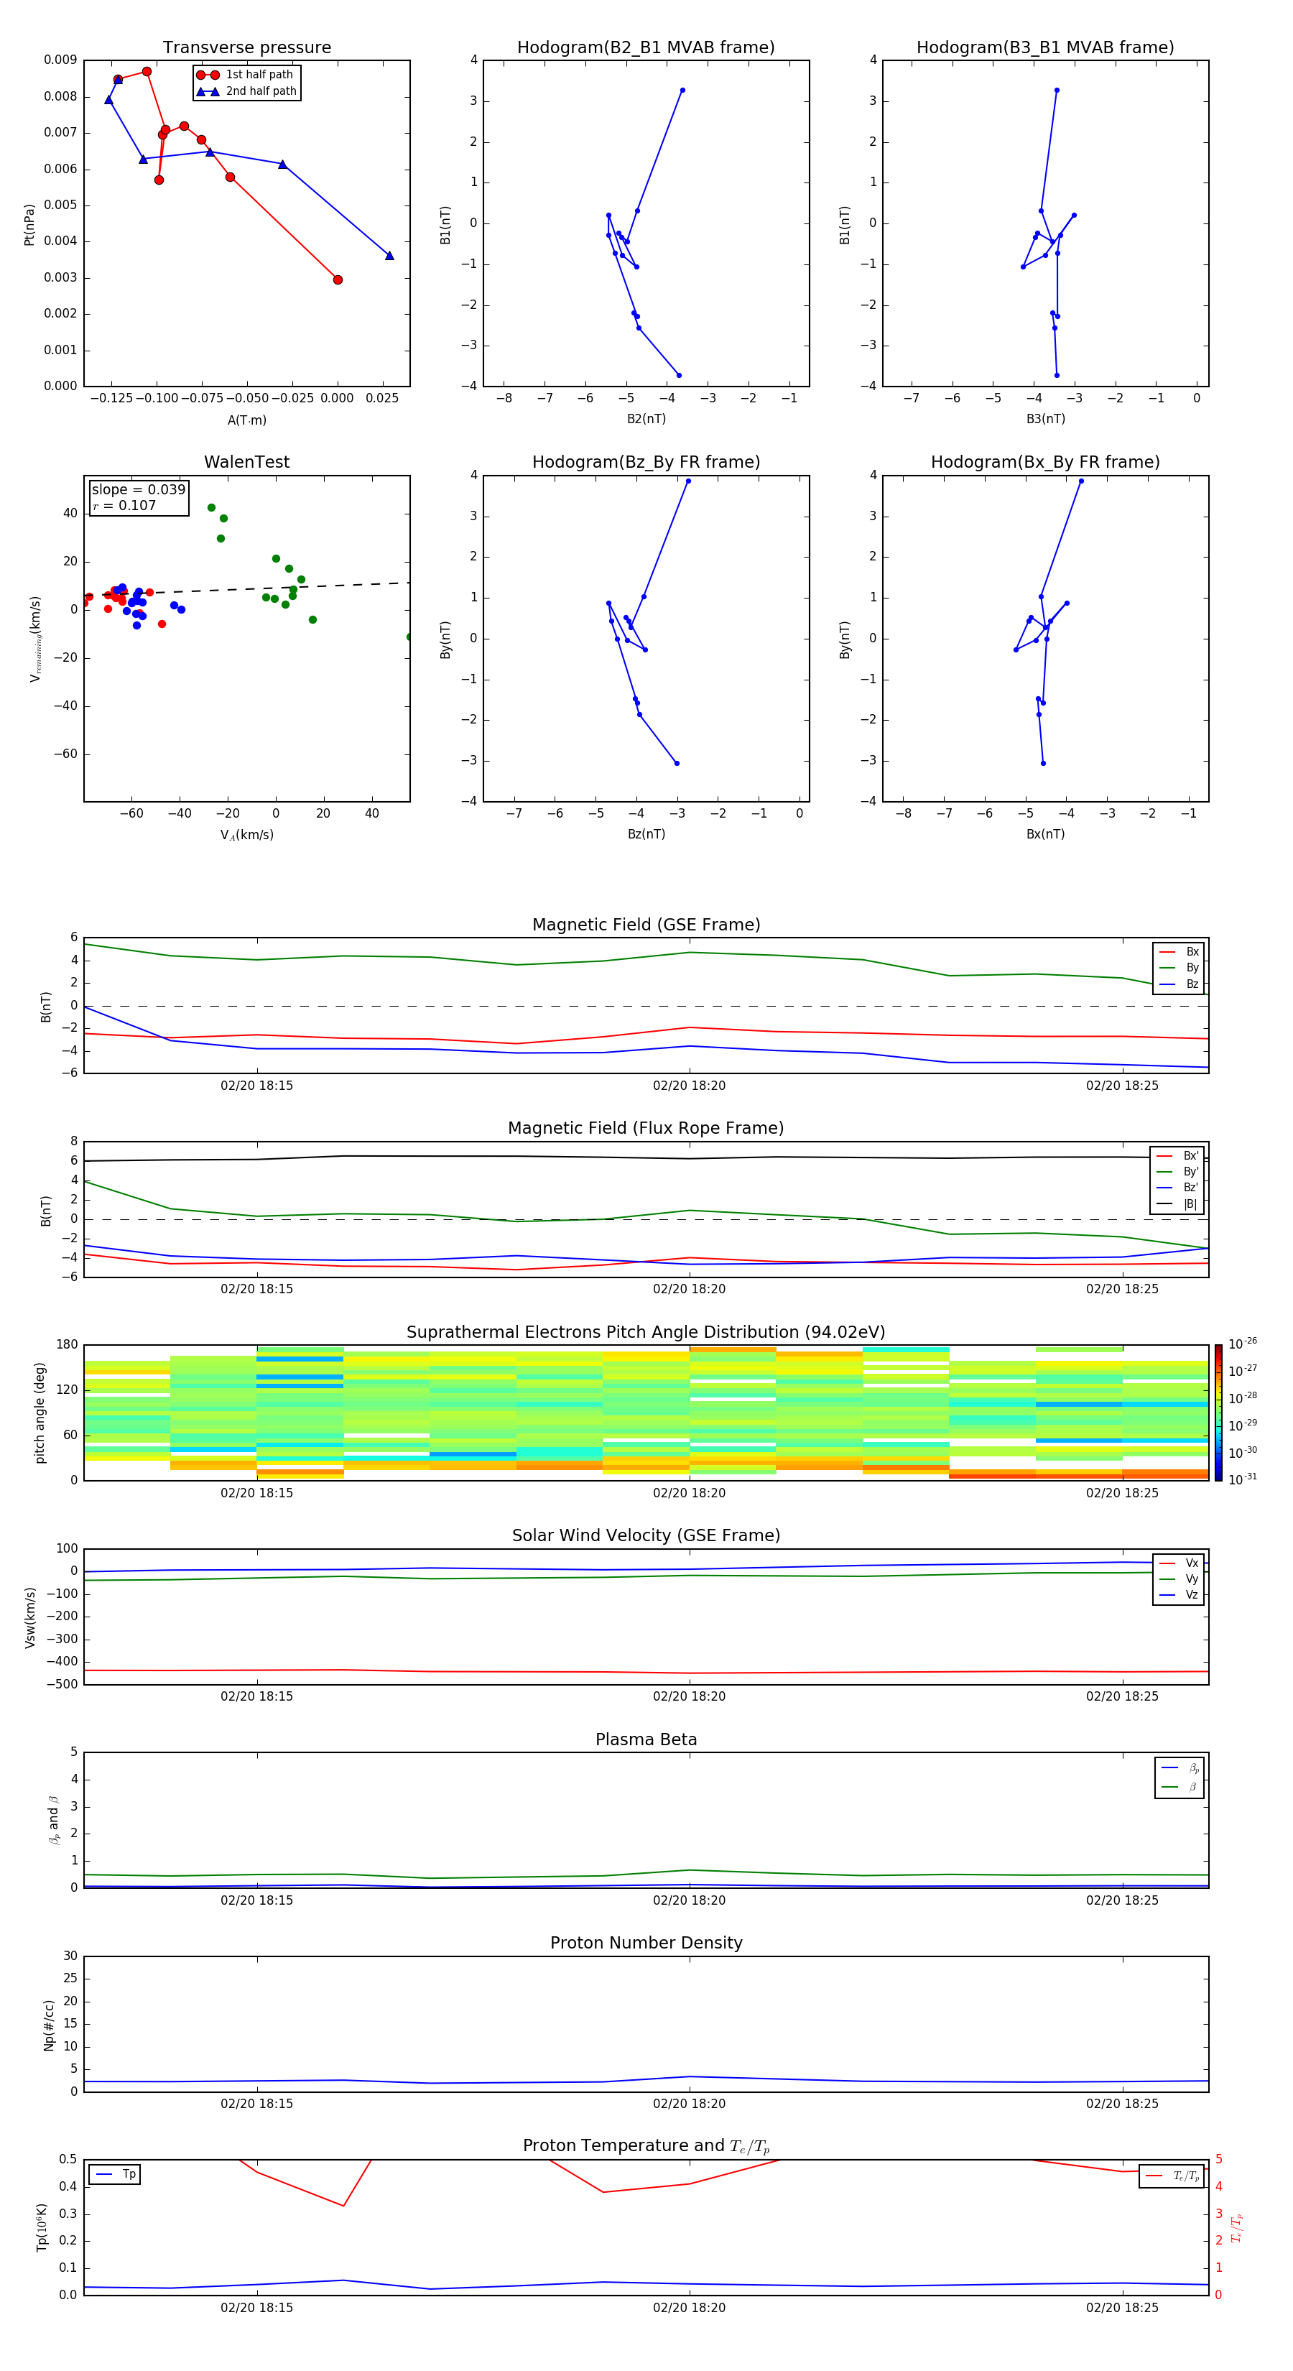
Task: Click the Suprathermal Electrons Pitch Angle Distribution title
Action: coord(646,1332)
